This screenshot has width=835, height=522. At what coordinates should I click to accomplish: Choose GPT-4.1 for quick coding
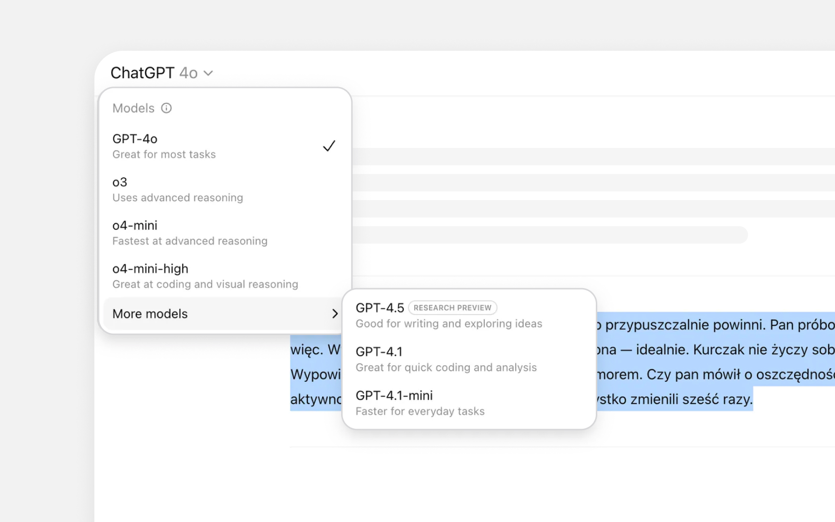[469, 359]
